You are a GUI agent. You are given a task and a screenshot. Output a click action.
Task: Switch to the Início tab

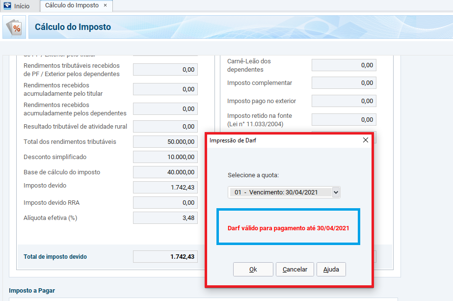22,6
